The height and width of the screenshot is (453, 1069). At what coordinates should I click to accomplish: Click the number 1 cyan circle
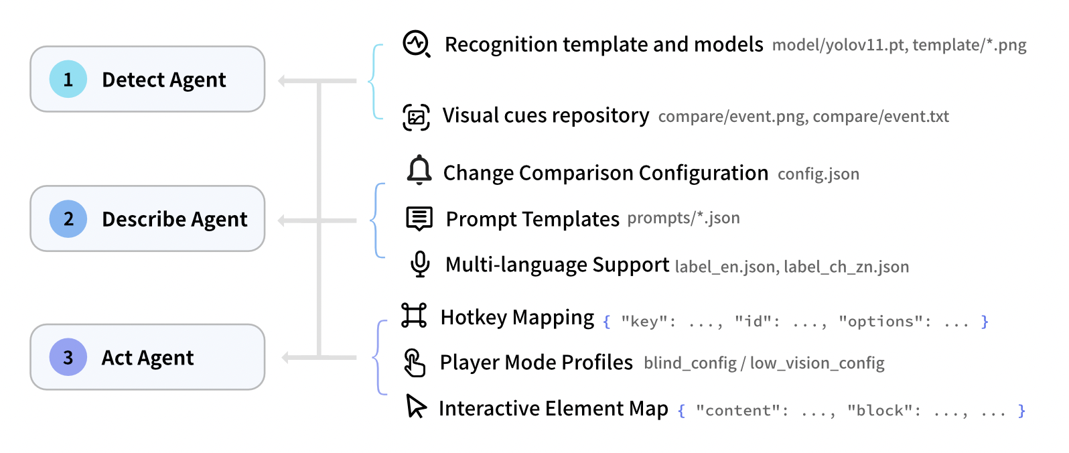pyautogui.click(x=68, y=79)
